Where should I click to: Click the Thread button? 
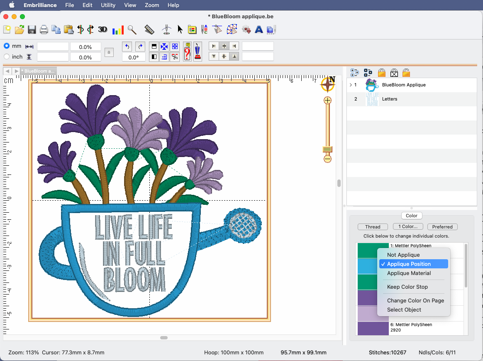coord(373,227)
